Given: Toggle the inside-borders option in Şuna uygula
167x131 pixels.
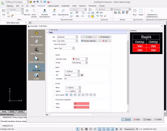Looking at the screenshot, I should 75,95.
